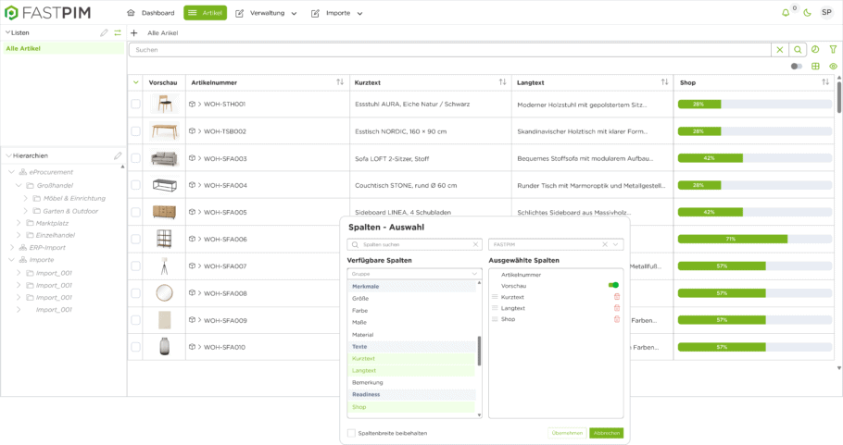
Task: Open the Großhandel folder
Action: pyautogui.click(x=55, y=185)
